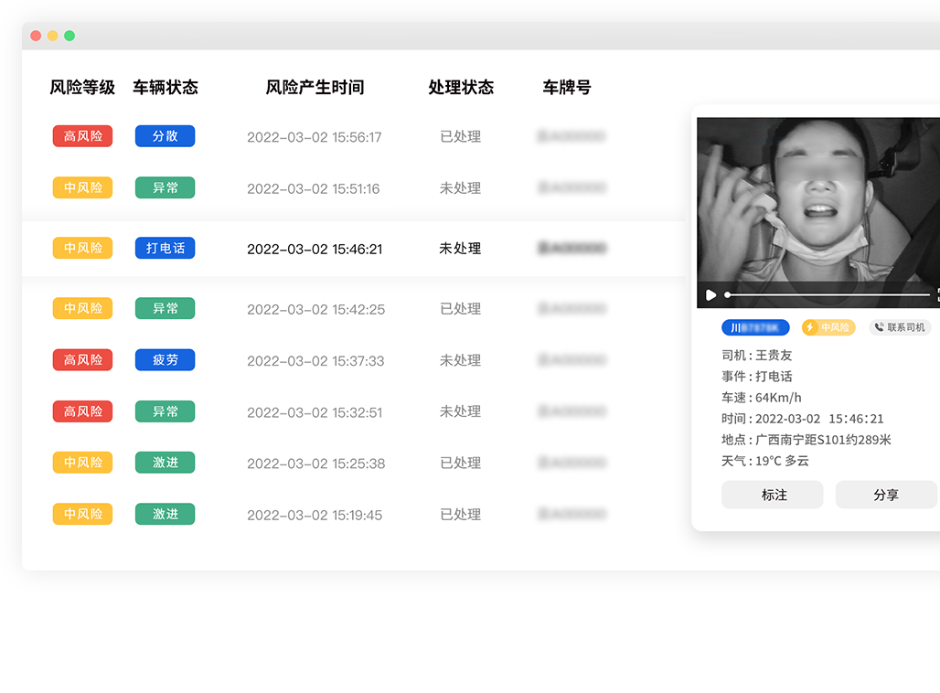Select the blue 打电话 status tag

pos(165,248)
